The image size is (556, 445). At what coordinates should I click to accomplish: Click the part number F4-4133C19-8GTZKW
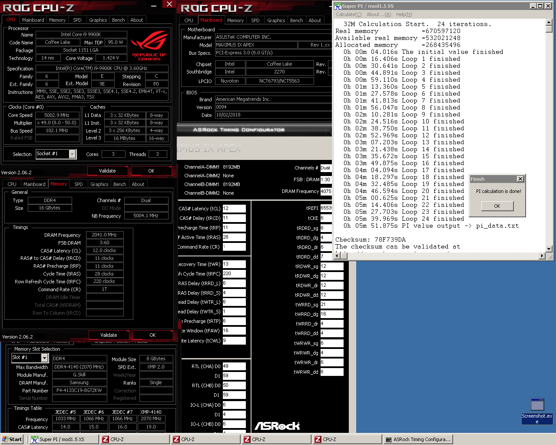[79, 390]
